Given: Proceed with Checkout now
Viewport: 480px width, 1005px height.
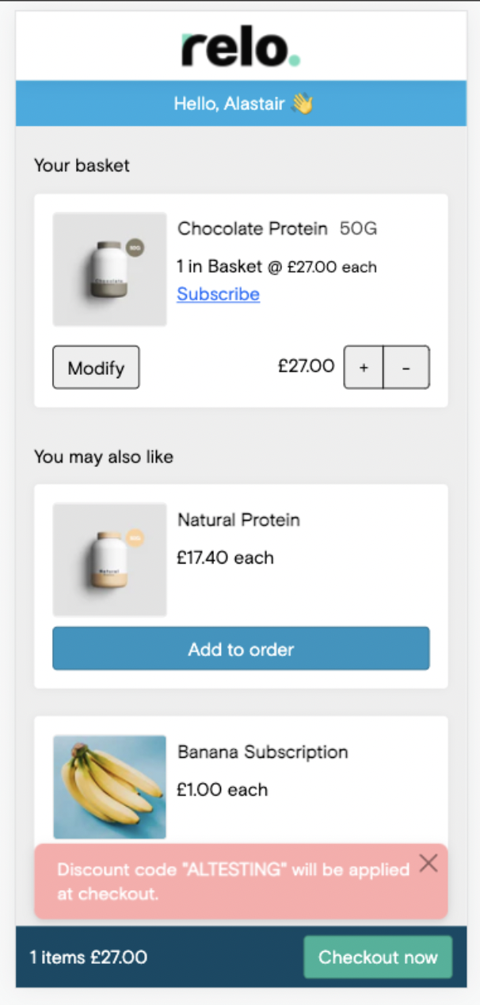Looking at the screenshot, I should pyautogui.click(x=378, y=957).
